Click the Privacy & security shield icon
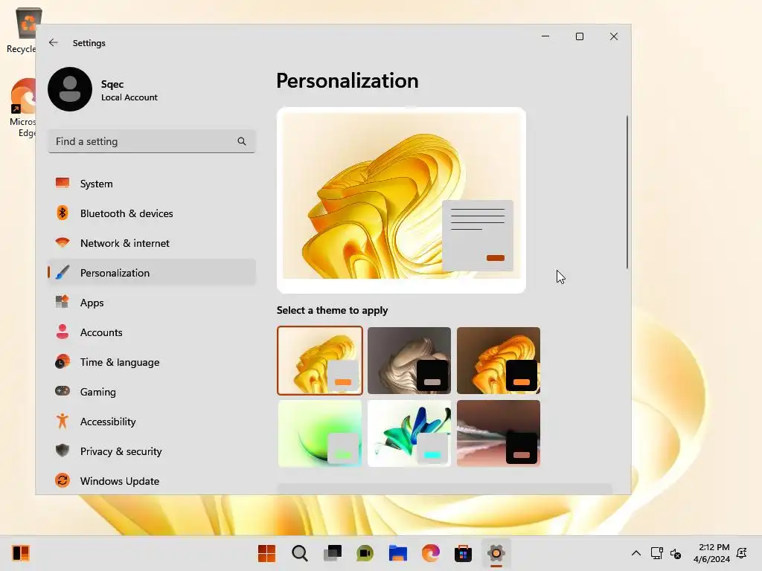Viewport: 762px width, 571px height. coord(63,451)
